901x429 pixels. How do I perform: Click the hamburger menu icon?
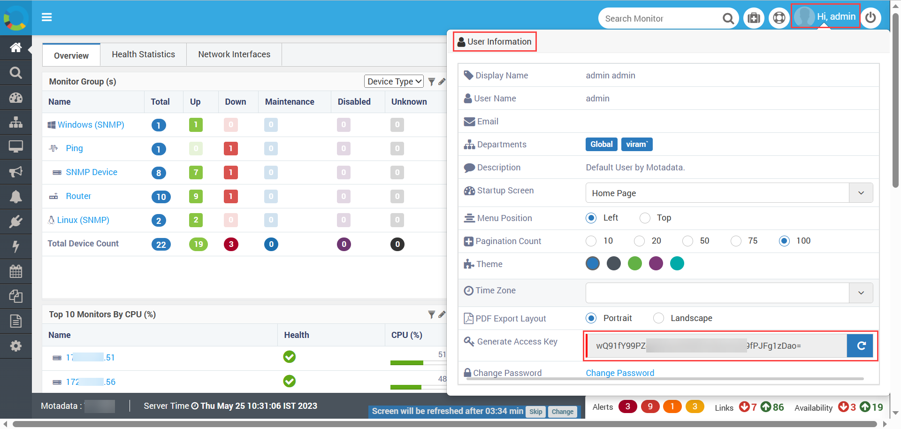[x=46, y=17]
